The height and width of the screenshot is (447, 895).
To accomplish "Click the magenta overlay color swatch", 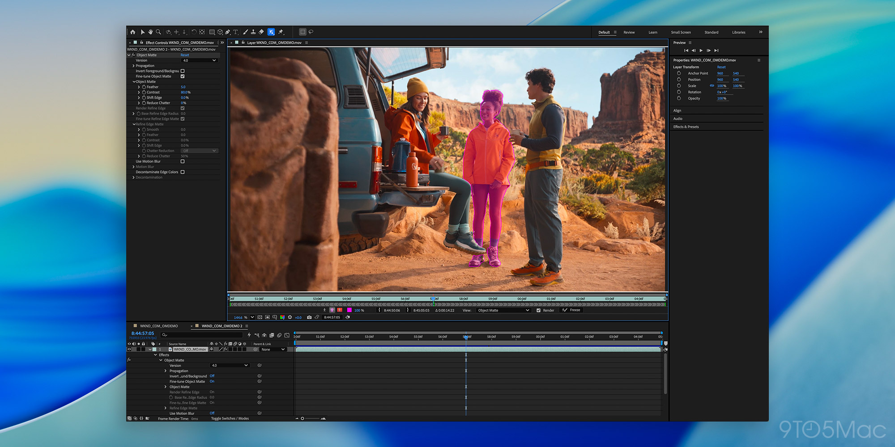I will click(349, 310).
